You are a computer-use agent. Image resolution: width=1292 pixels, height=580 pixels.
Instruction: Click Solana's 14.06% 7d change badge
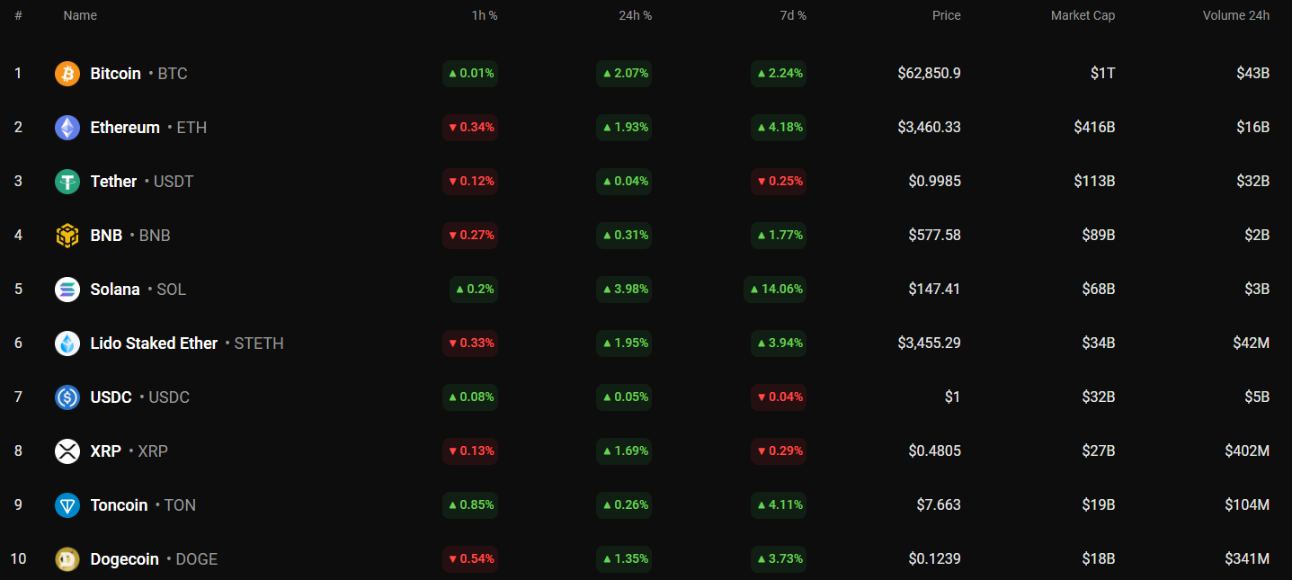pos(775,290)
